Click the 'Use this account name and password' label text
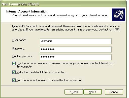The image size is (129, 98). coord(65,65)
